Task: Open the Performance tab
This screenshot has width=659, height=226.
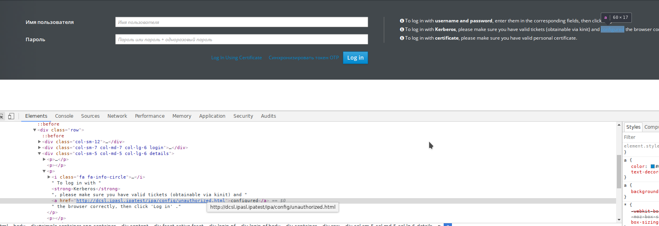Action: tap(150, 116)
